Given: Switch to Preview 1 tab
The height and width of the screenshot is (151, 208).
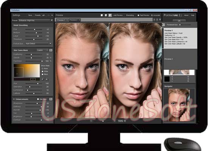Looking at the screenshot, I should (61, 20).
